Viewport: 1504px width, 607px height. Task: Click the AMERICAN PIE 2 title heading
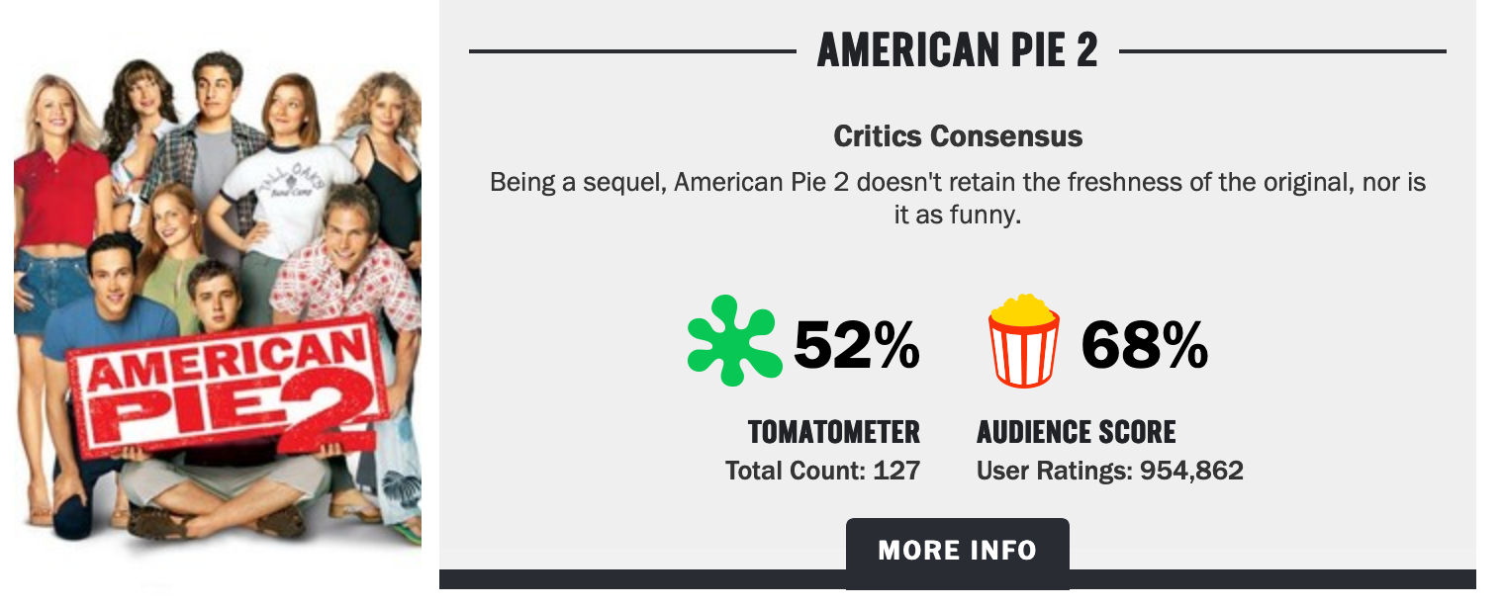click(957, 50)
